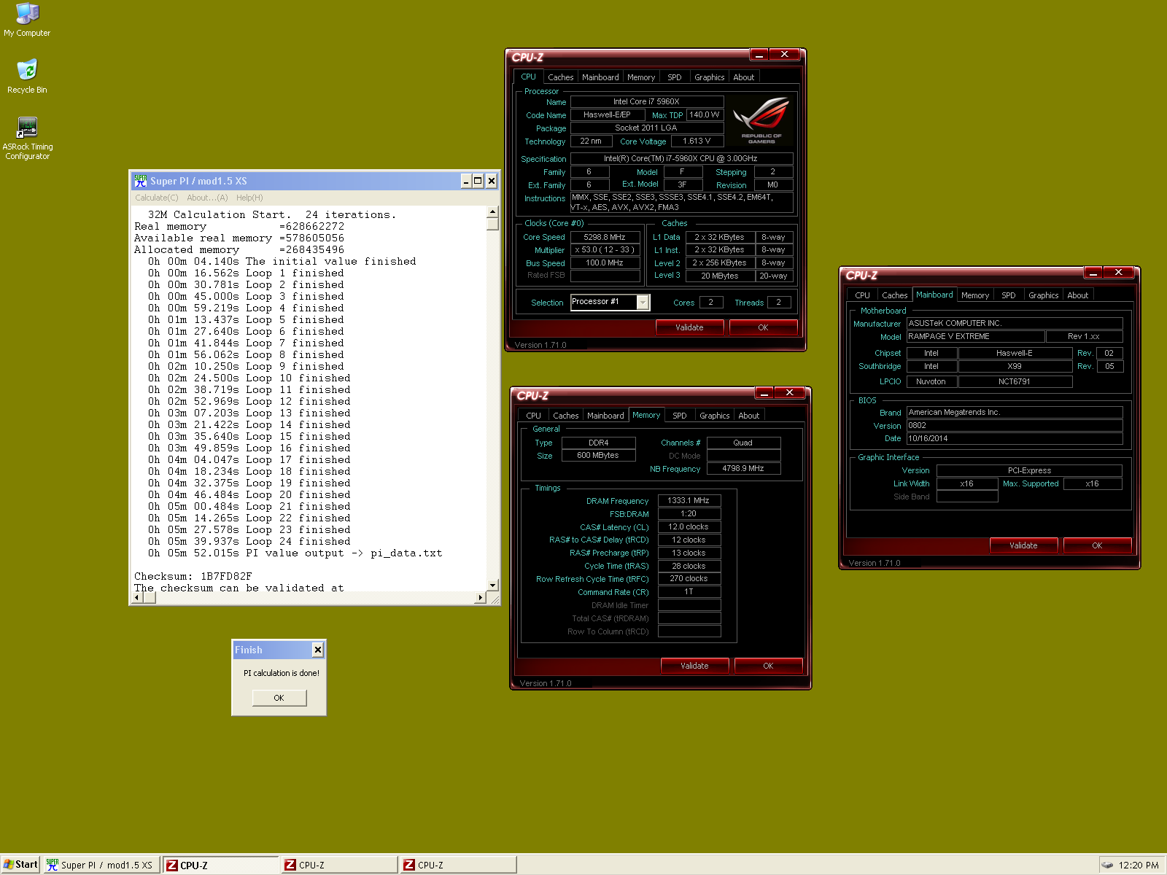Open the About...(A) menu in Super PI

(207, 198)
